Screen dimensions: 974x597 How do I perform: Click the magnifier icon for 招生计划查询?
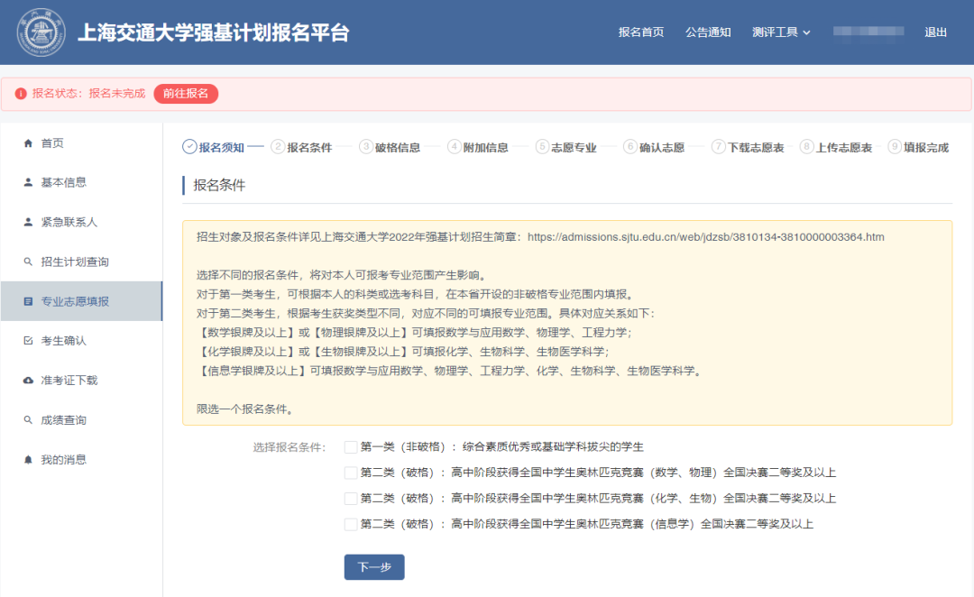(27, 262)
